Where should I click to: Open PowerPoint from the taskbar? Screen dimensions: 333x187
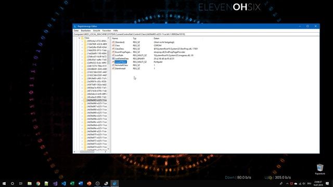click(x=89, y=183)
